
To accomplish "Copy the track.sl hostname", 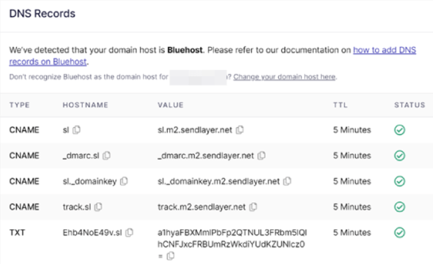I will (x=99, y=207).
